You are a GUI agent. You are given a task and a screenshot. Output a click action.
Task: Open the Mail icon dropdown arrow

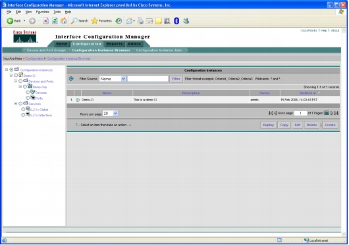coord(134,21)
